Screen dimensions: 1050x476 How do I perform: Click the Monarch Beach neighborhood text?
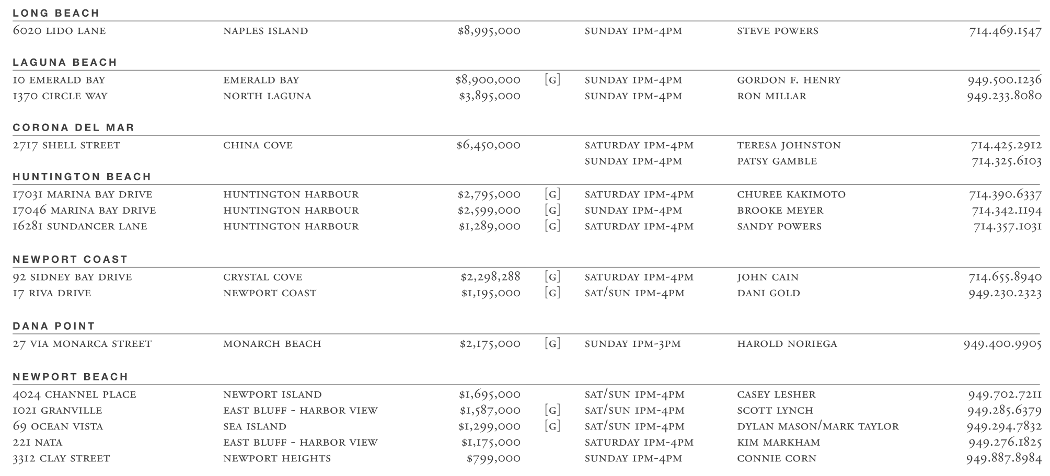[272, 344]
